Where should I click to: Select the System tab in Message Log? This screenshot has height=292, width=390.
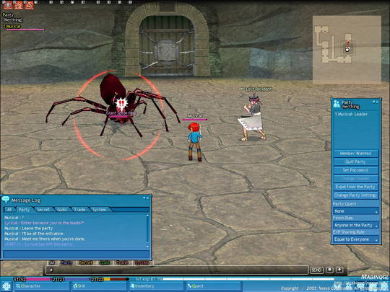[x=99, y=210]
